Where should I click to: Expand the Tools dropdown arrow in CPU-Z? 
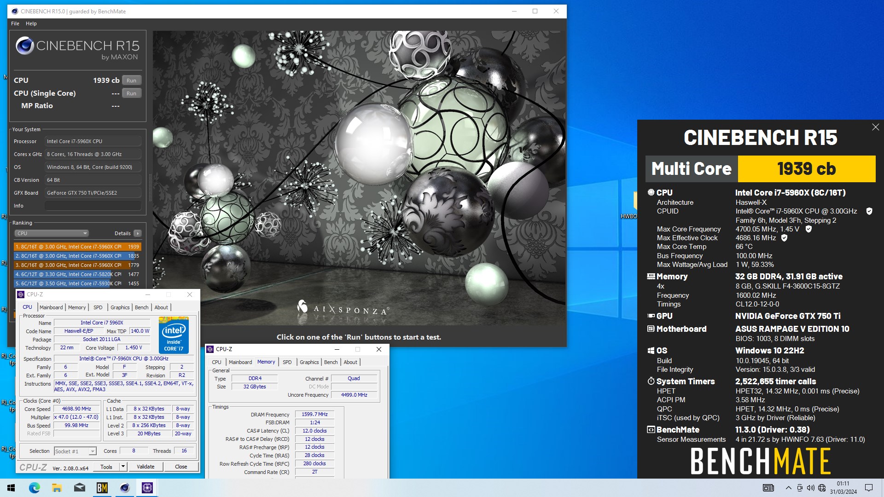click(x=123, y=467)
